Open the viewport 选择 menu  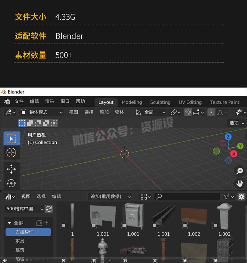coord(89,112)
